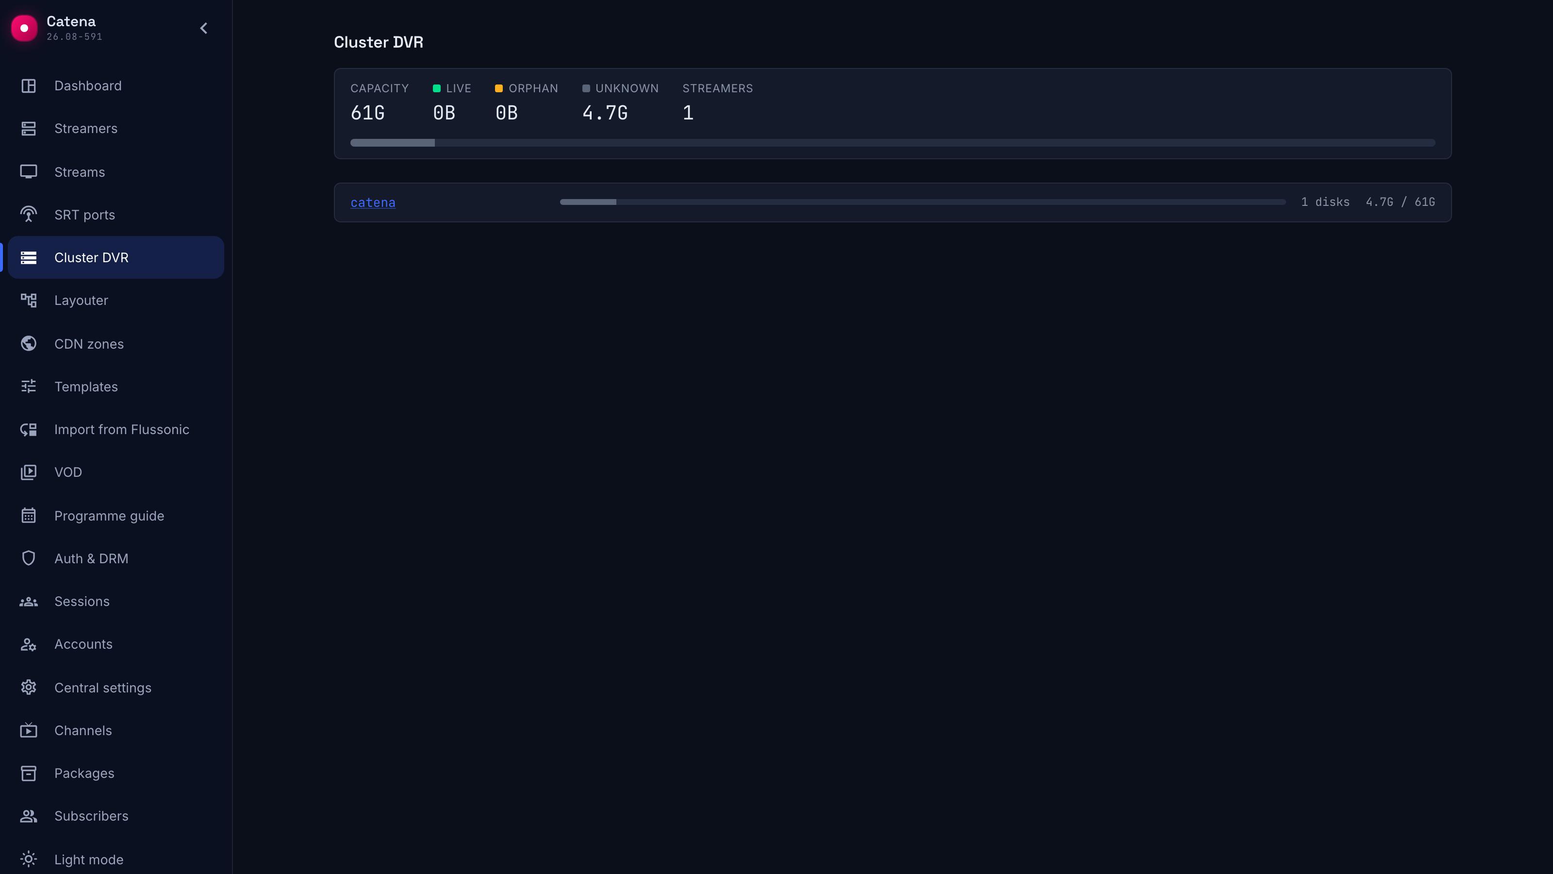
Task: Open the Packages page
Action: click(116, 773)
